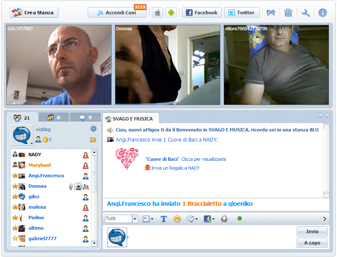Click NADY's female profile icon
337x257 pixels.
[86, 155]
